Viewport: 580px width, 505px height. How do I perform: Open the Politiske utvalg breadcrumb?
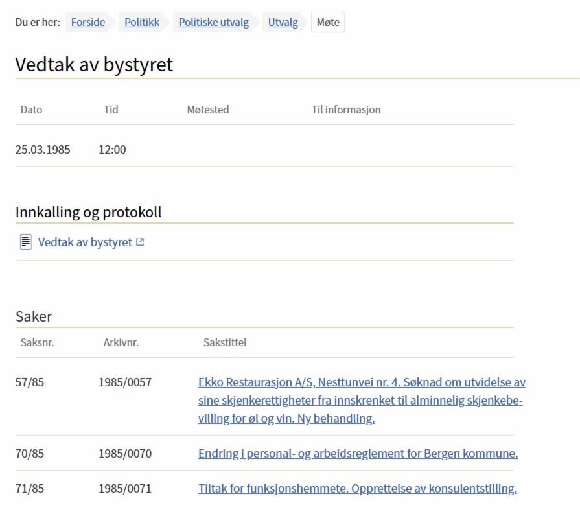(x=214, y=22)
